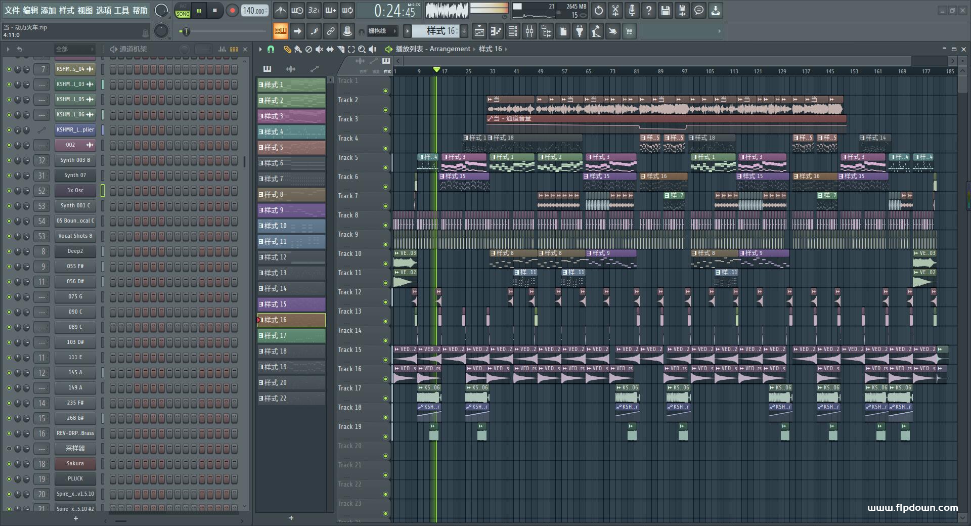Toggle the playlist magnet snap icon
The height and width of the screenshot is (526, 971).
click(x=271, y=49)
